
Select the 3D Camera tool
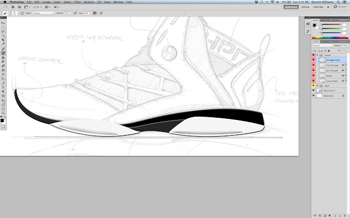pos(3,105)
